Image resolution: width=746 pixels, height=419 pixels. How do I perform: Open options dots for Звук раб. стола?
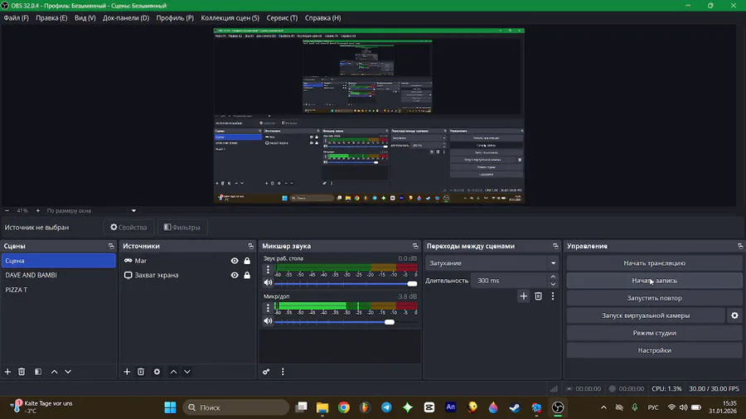[x=268, y=269]
